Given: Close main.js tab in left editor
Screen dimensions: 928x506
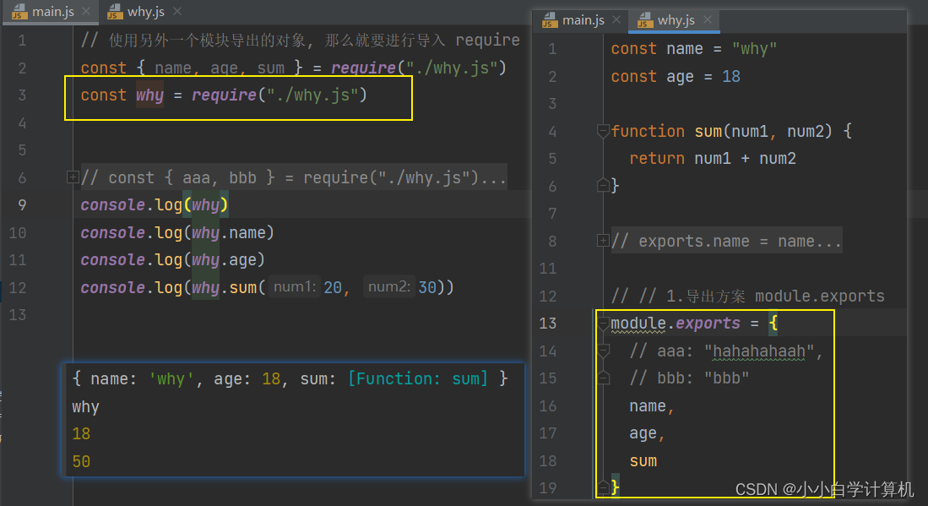Looking at the screenshot, I should [86, 11].
